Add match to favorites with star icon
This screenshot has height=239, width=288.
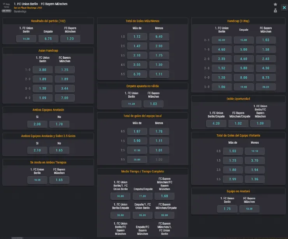point(276,4)
